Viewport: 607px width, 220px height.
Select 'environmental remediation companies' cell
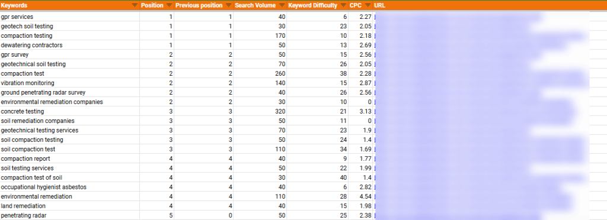(70, 102)
